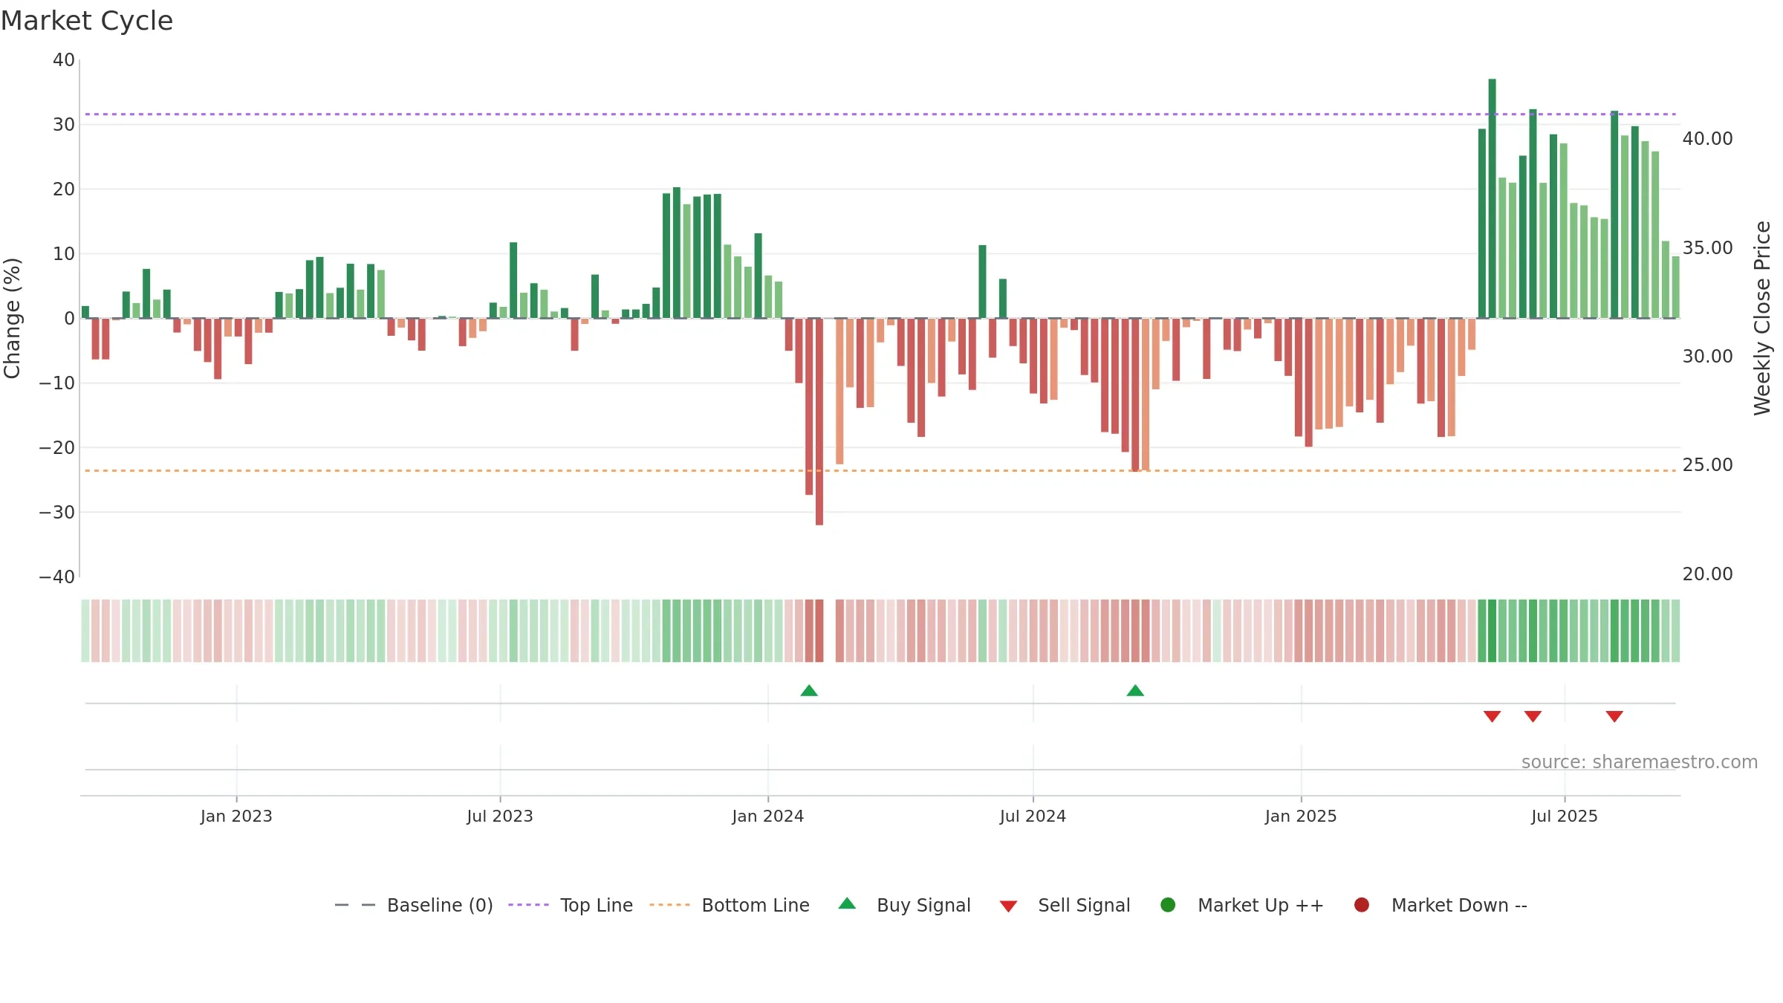Click the Weekly Close Price axis title
Screen dimensions: 1783x1003
coord(1762,318)
